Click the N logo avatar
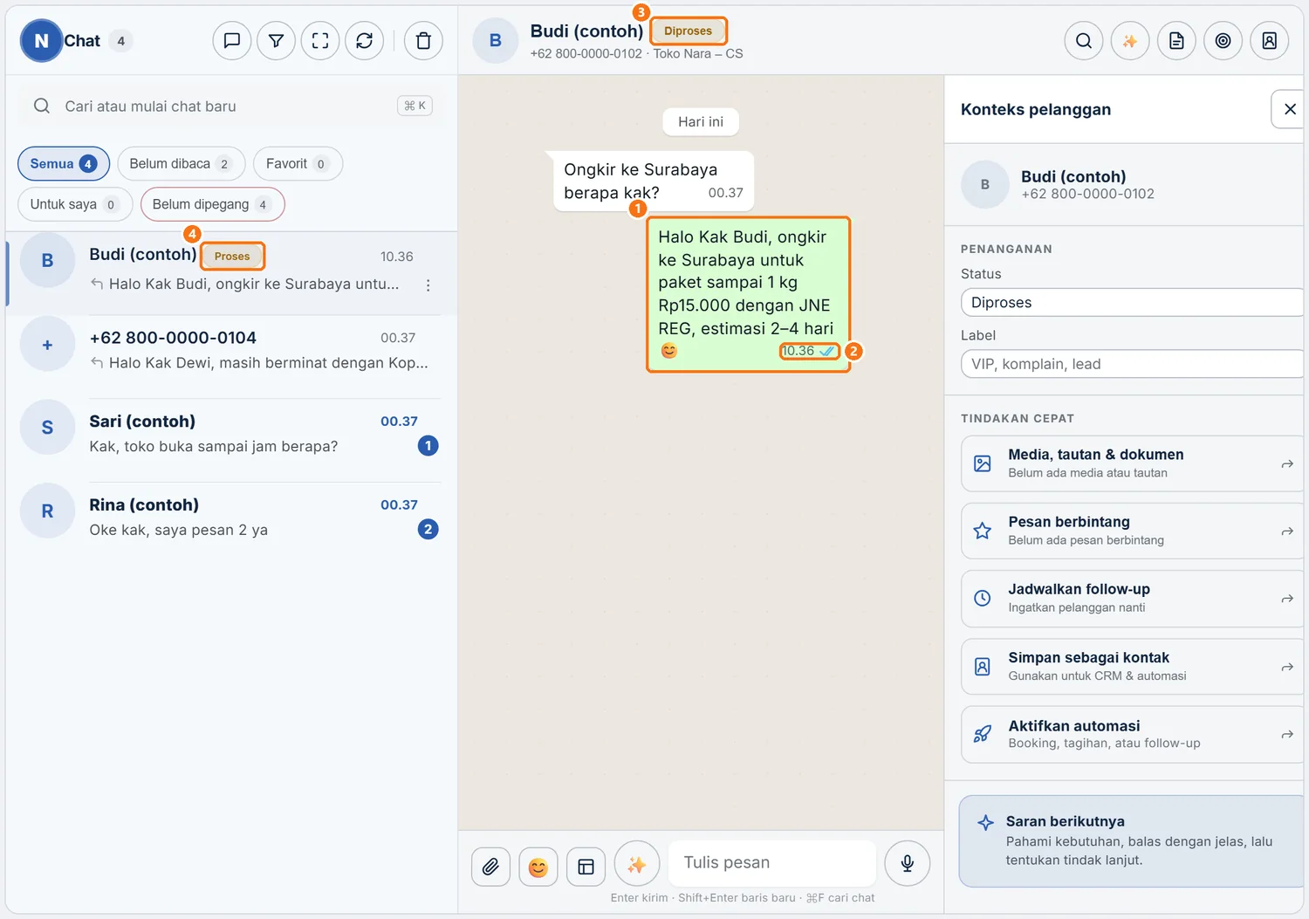The width and height of the screenshot is (1309, 919). pos(41,40)
